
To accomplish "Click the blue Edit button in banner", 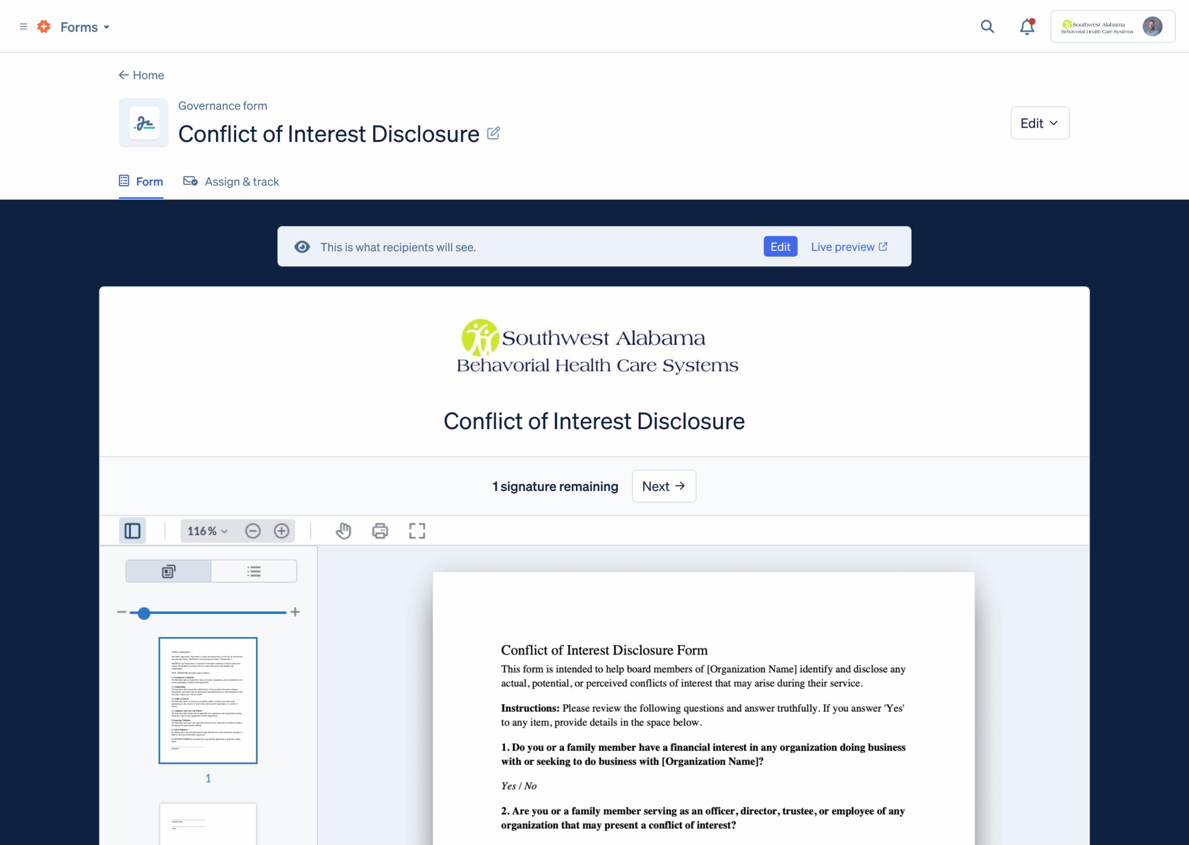I will point(780,247).
